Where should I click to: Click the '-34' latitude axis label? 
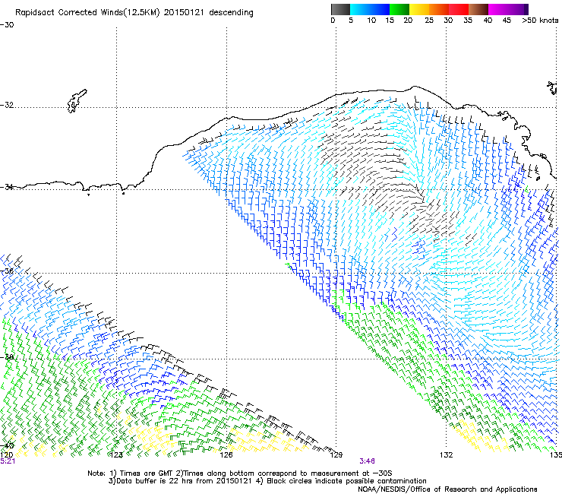[7, 187]
